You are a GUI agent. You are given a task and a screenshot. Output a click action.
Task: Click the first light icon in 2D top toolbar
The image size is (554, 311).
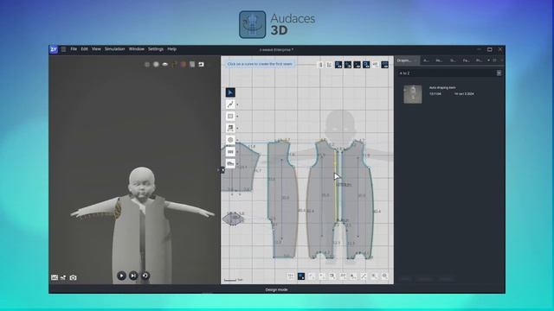click(320, 65)
